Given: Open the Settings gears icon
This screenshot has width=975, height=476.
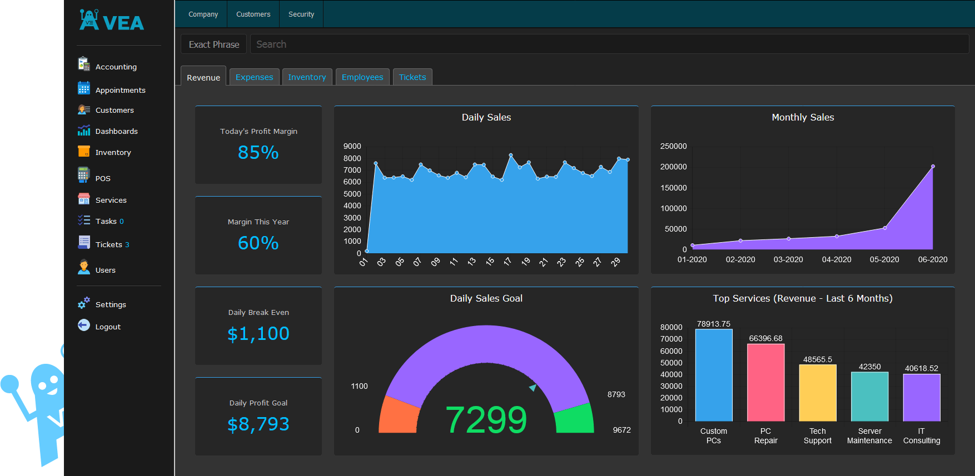Looking at the screenshot, I should coord(84,303).
